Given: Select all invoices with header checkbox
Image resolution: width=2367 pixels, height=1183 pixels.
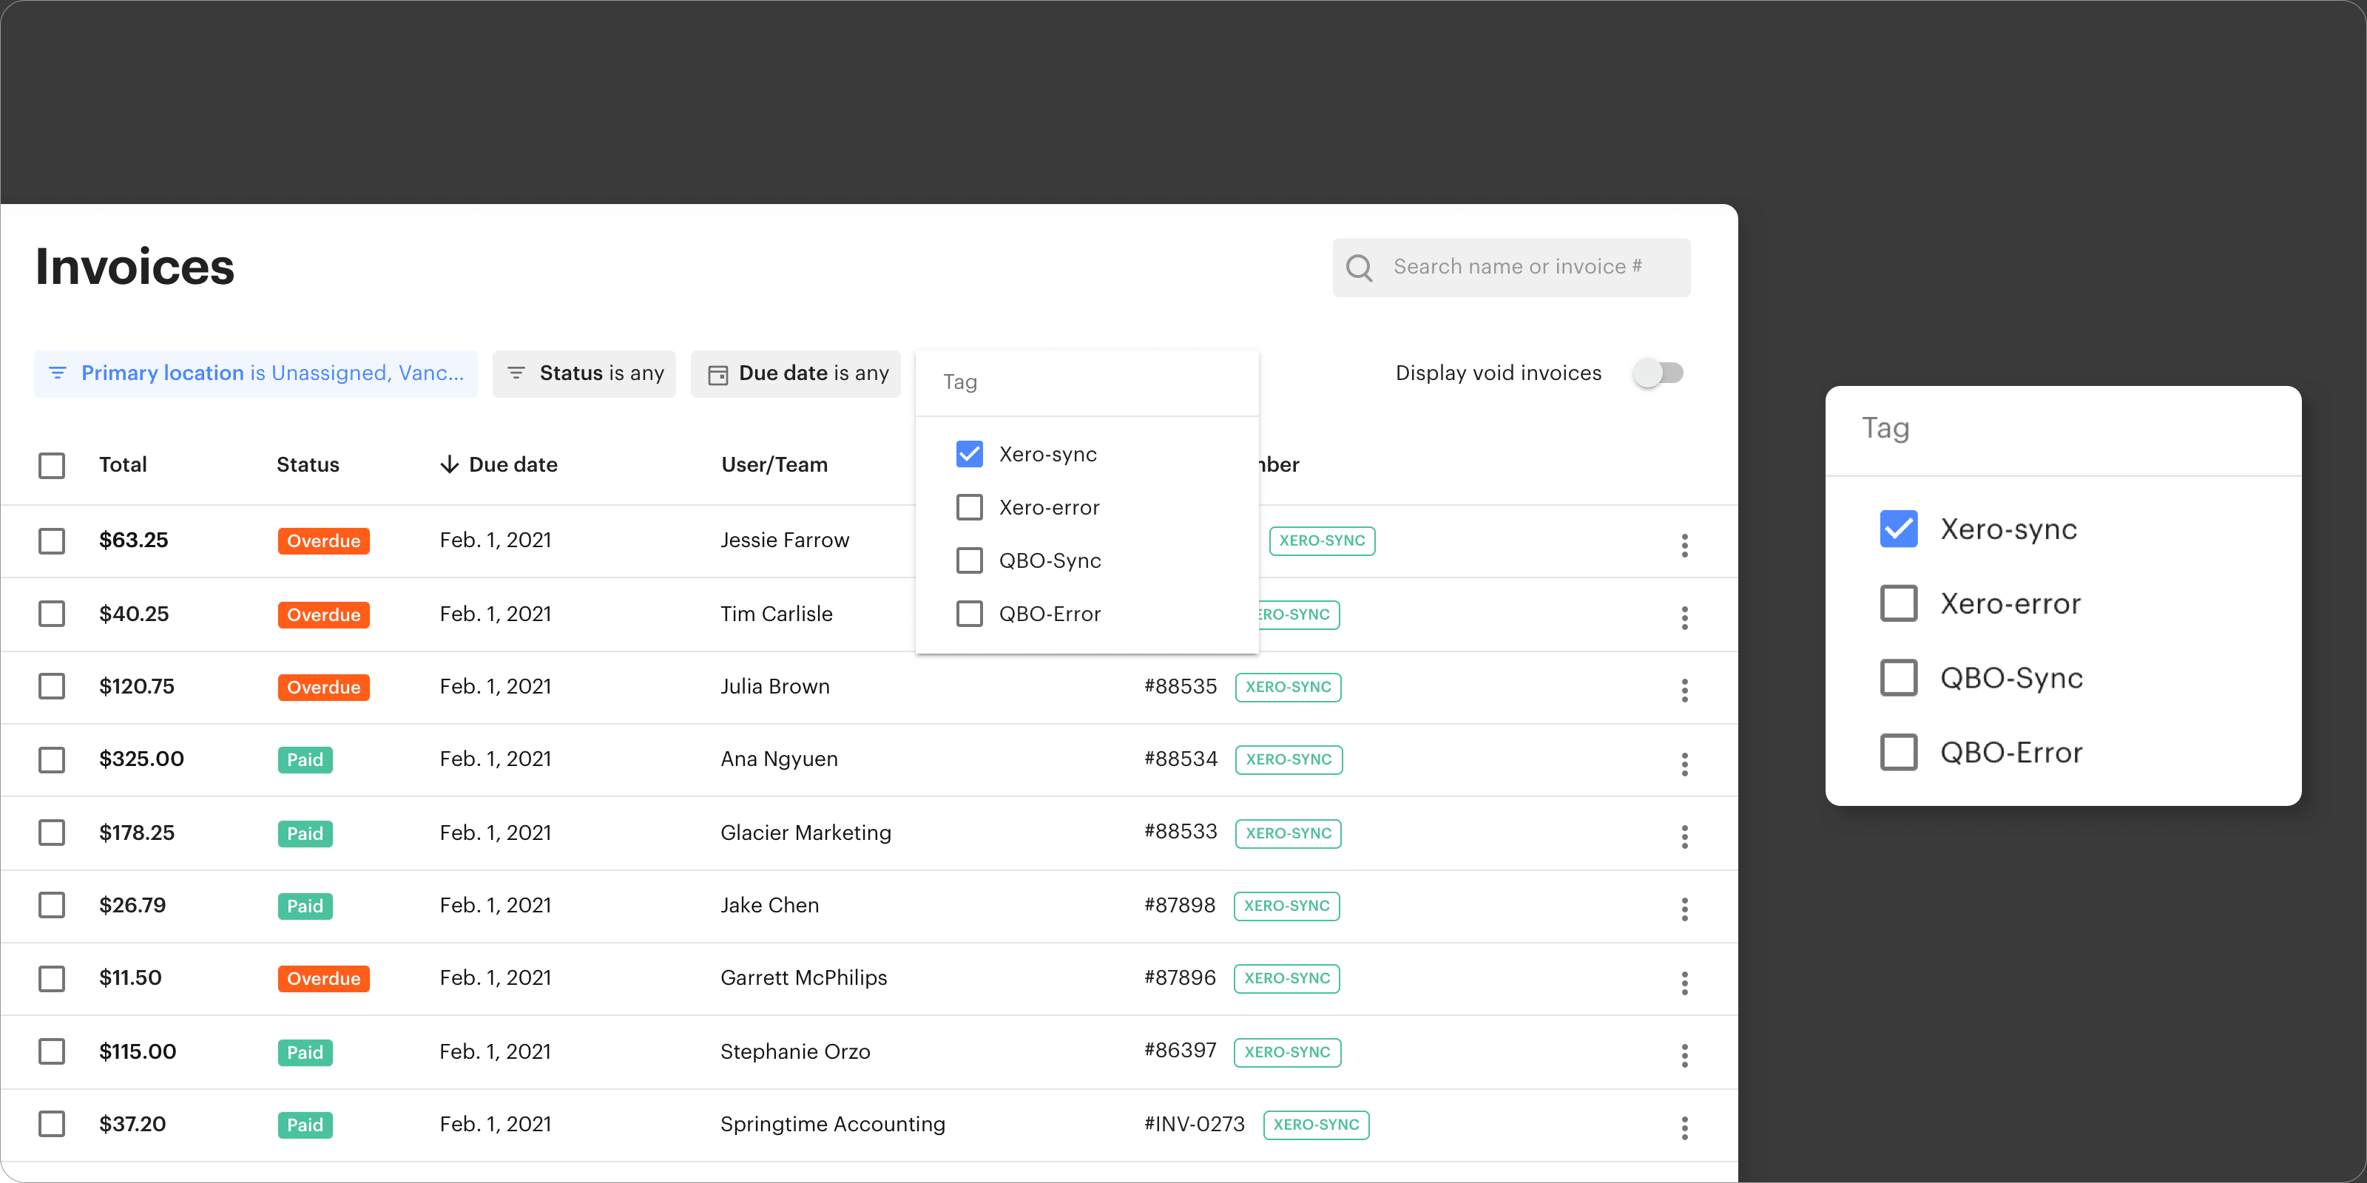Looking at the screenshot, I should pos(52,465).
